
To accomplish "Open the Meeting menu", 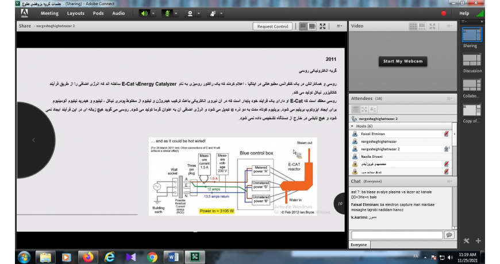I will (49, 13).
